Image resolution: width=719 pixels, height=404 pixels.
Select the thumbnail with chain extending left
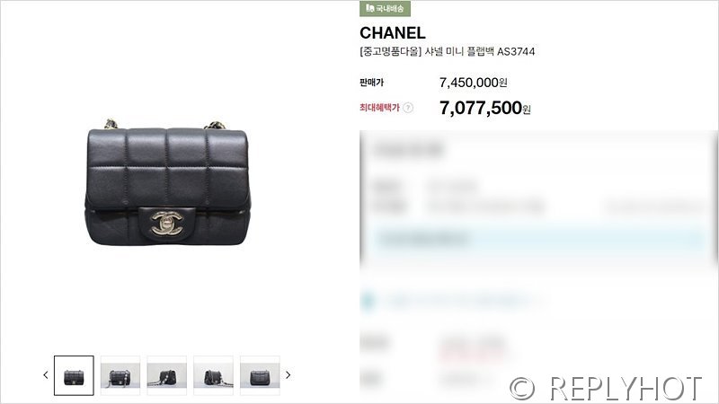click(x=167, y=375)
